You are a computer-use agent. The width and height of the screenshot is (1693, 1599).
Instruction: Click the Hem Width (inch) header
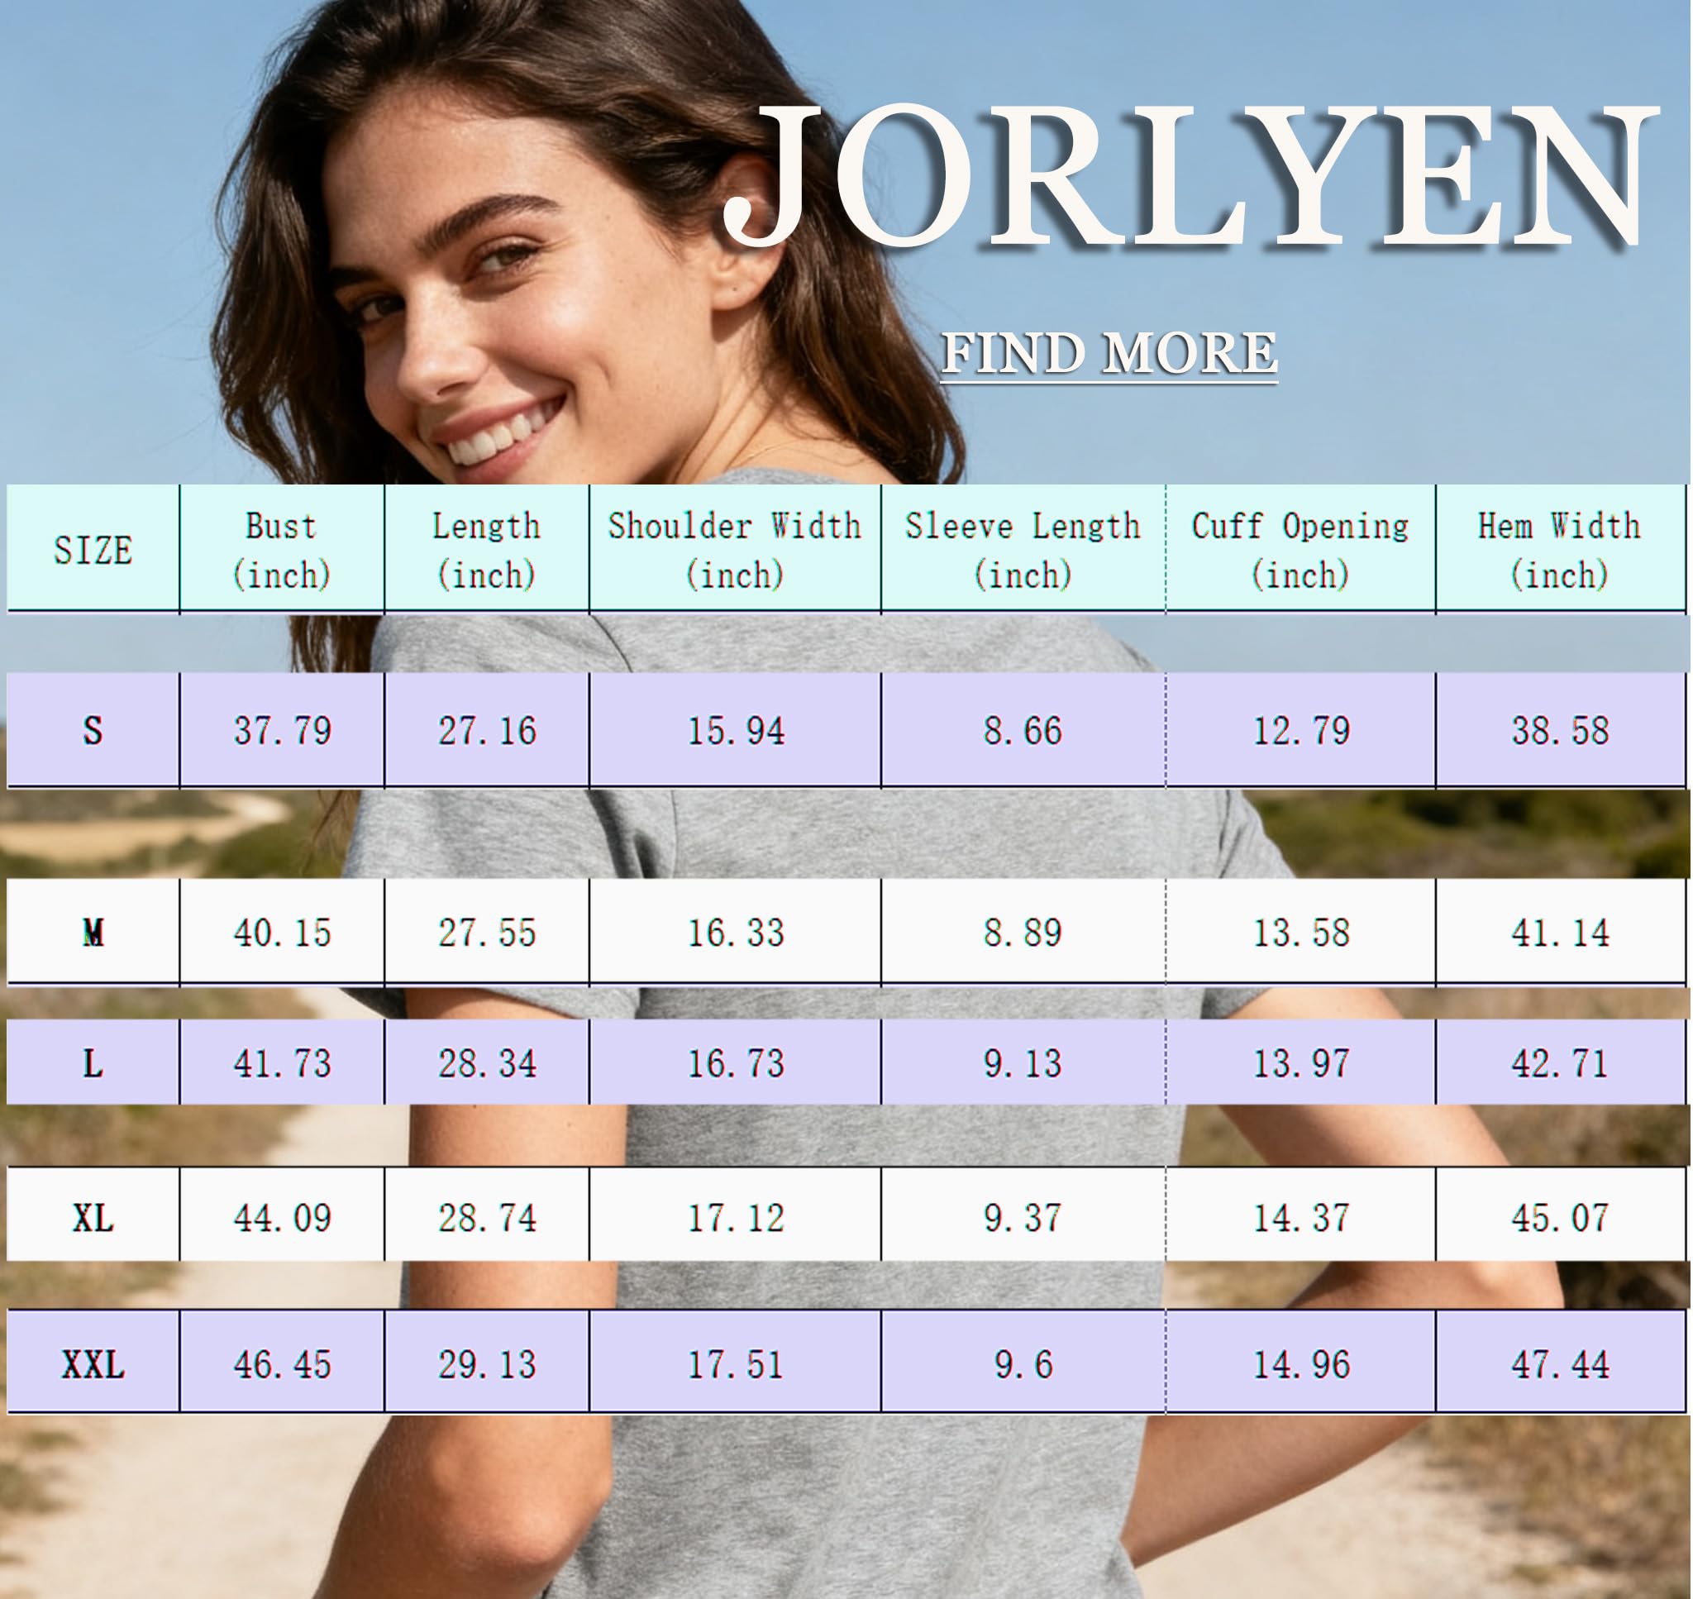coord(1560,550)
